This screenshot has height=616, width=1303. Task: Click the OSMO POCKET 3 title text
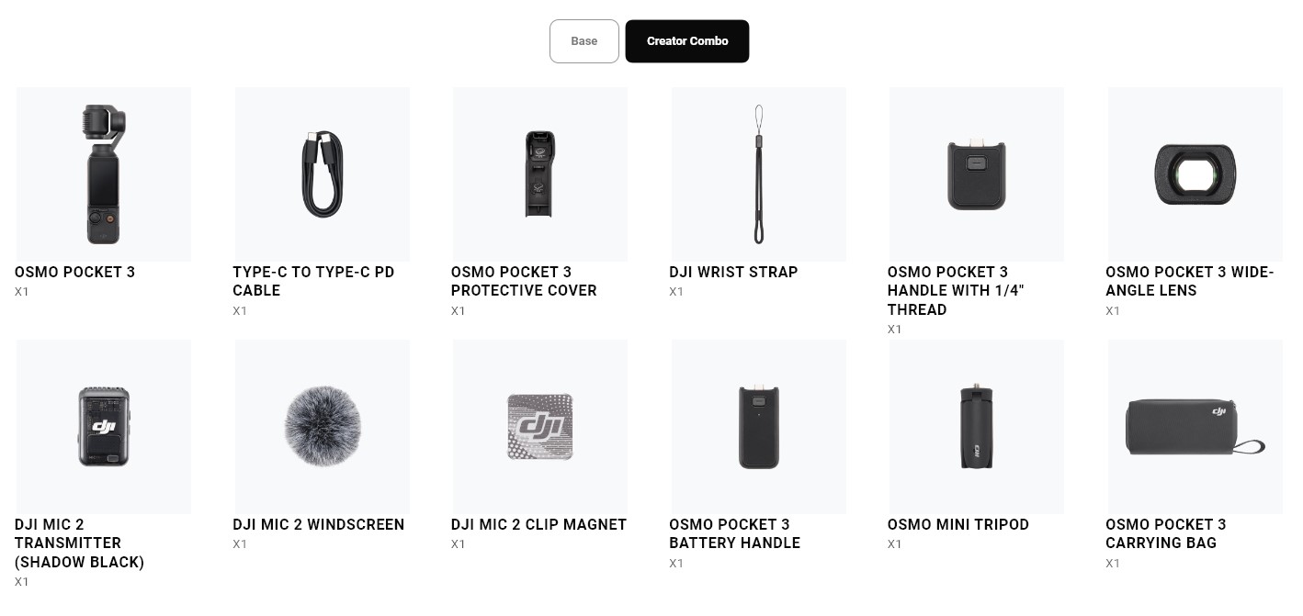pyautogui.click(x=75, y=272)
